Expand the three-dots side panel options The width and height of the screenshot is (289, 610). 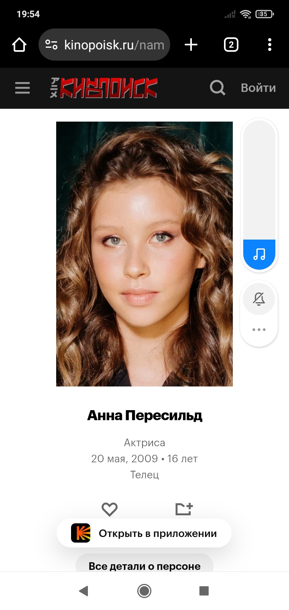coord(259,330)
